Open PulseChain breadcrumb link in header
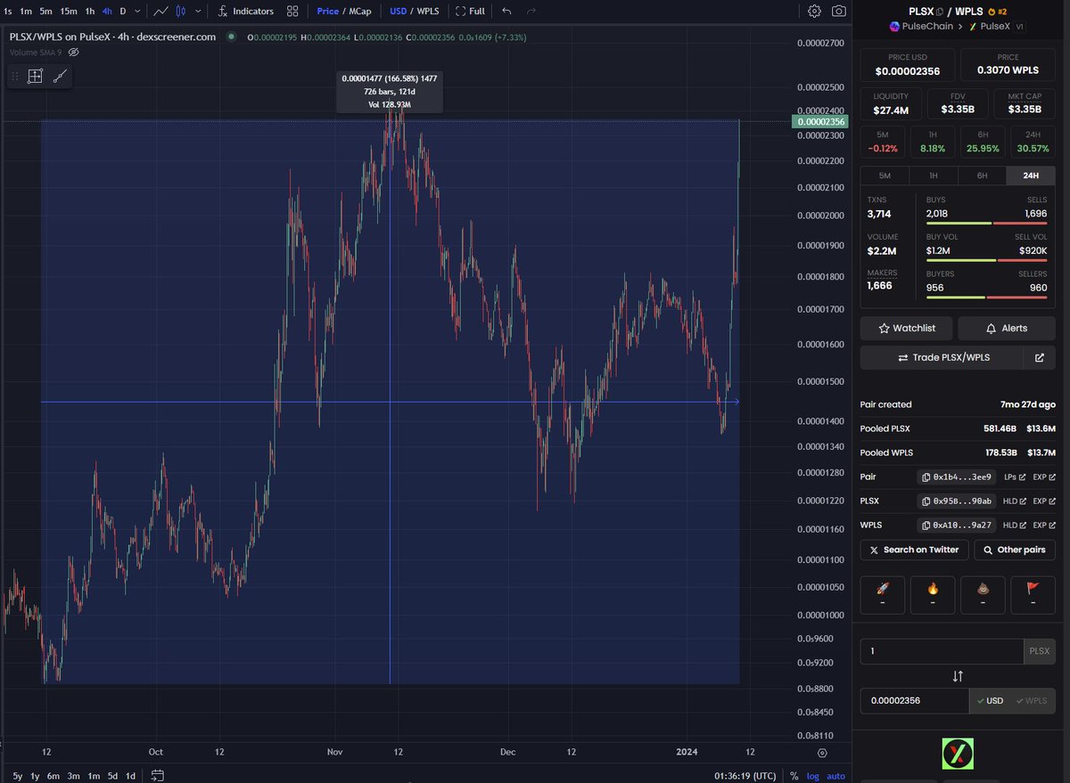This screenshot has height=783, width=1070. (x=921, y=27)
